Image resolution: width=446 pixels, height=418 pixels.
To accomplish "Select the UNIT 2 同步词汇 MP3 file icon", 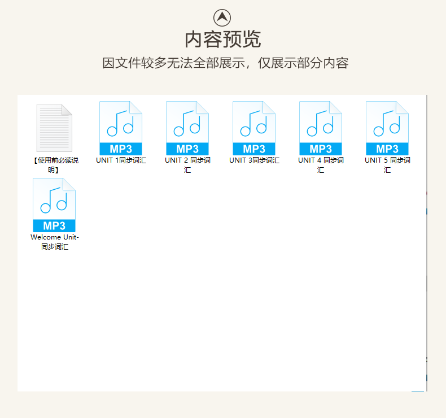I will (187, 128).
